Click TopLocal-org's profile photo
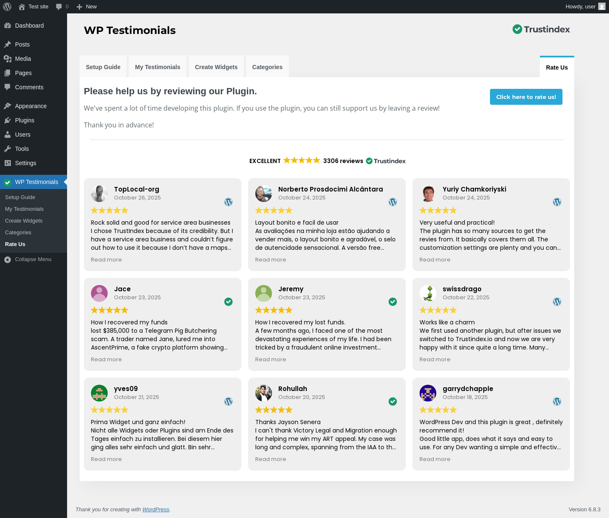Screen dimensions: 609x518 99,194
